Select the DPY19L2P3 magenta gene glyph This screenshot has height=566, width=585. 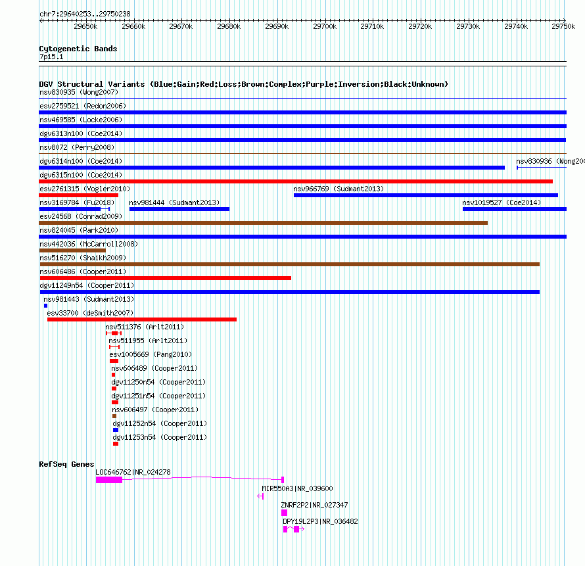point(294,529)
